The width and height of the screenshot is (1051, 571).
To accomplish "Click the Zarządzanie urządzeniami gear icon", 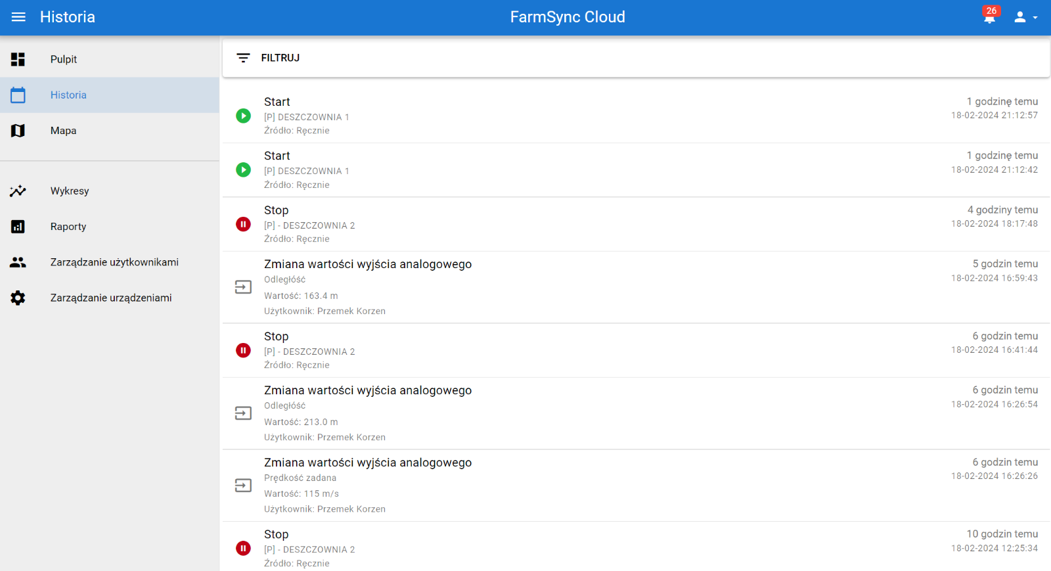I will point(18,298).
